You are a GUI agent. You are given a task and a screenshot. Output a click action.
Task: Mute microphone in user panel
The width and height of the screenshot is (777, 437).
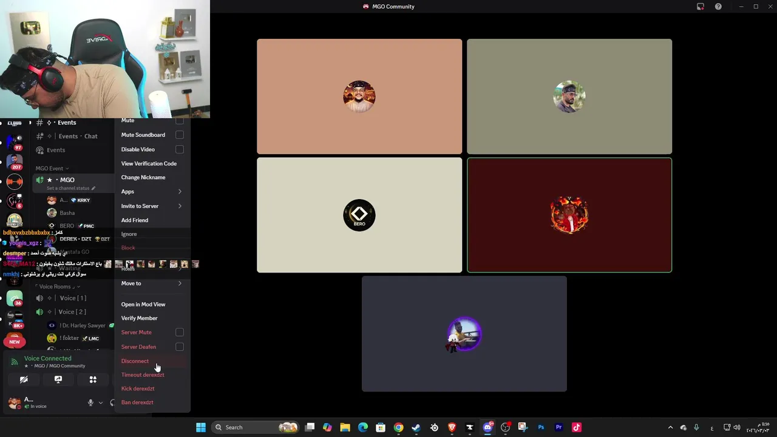[x=90, y=402]
